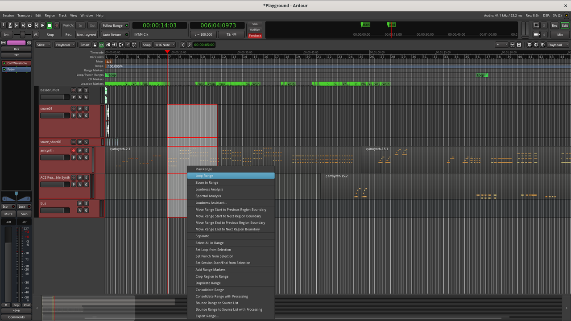Toggle Punch In
This screenshot has height=321, width=571.
pos(80,25)
